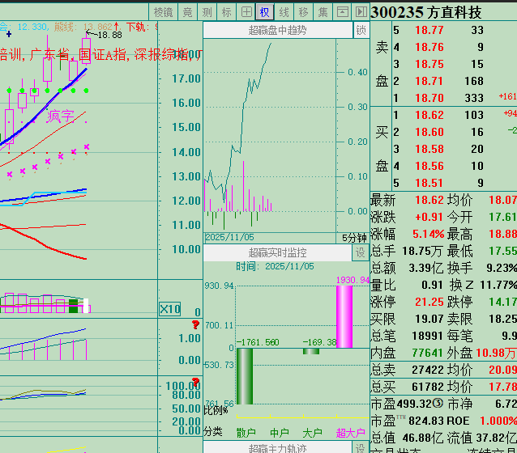Toggle the 锁 lock button beside 超赢盘中趋势
This screenshot has width=517, height=453.
click(x=361, y=30)
